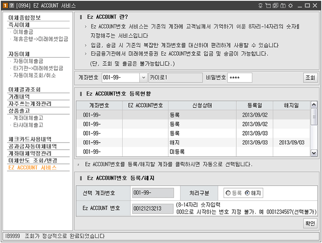Select the table row with status 미등록
This screenshot has width=322, height=243.
click(x=193, y=152)
